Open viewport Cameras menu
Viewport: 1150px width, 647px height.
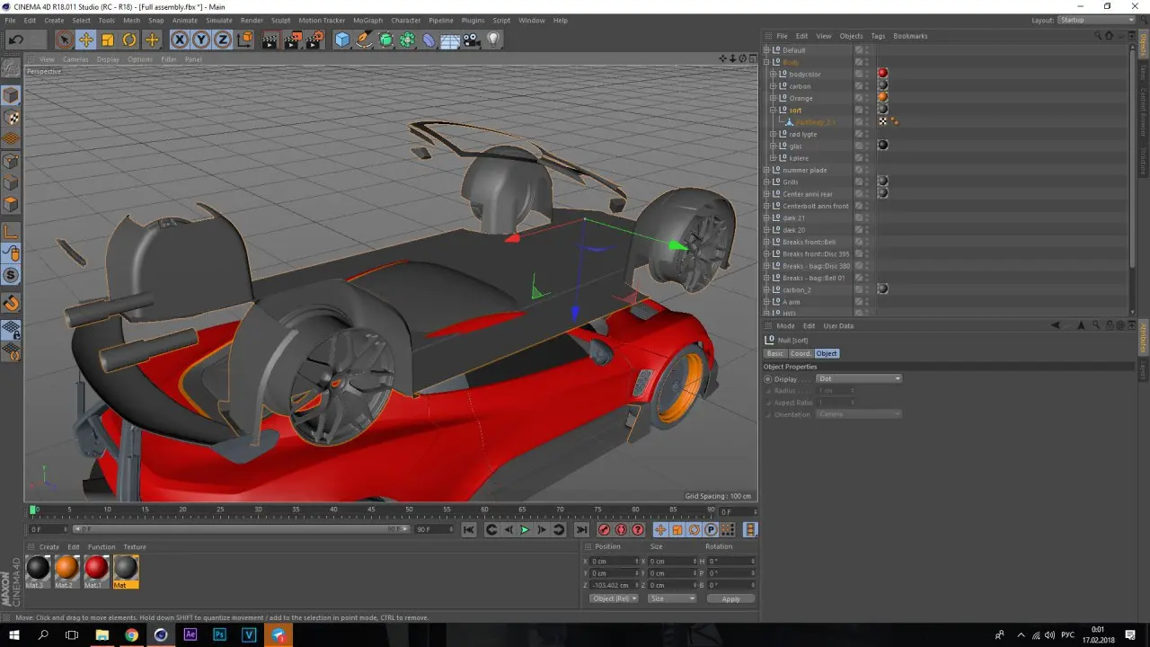(x=75, y=59)
